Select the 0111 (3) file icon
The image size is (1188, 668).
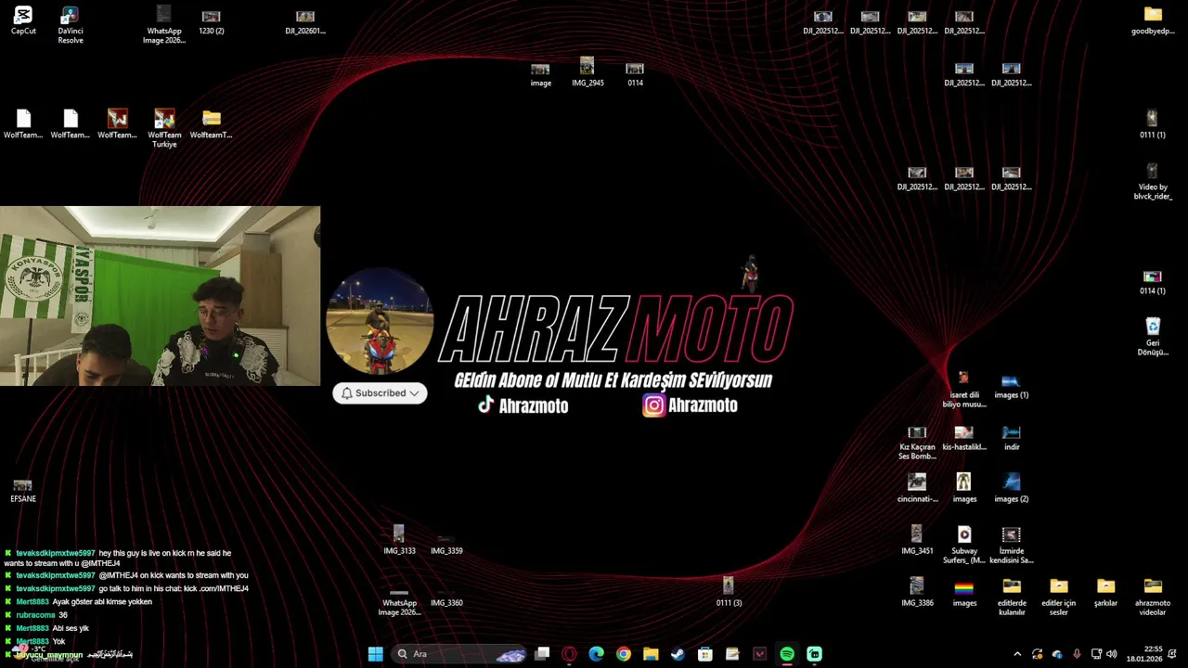coord(729,592)
